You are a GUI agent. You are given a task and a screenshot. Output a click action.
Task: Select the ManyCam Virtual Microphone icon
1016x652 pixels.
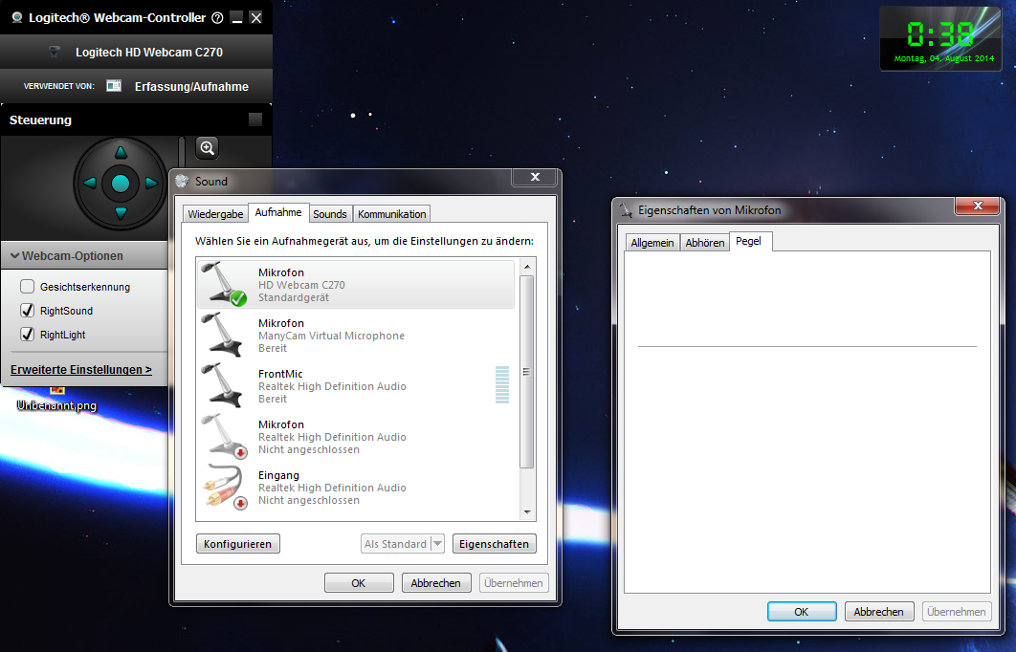[x=223, y=334]
